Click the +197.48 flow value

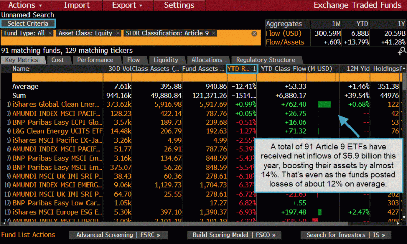click(294, 212)
